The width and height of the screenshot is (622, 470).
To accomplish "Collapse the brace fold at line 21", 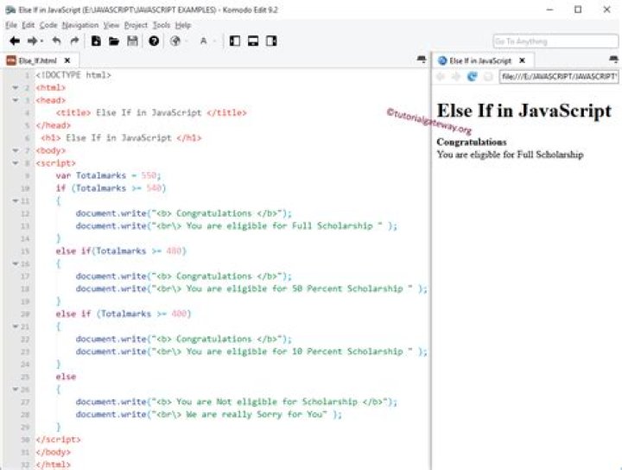I will [x=16, y=327].
